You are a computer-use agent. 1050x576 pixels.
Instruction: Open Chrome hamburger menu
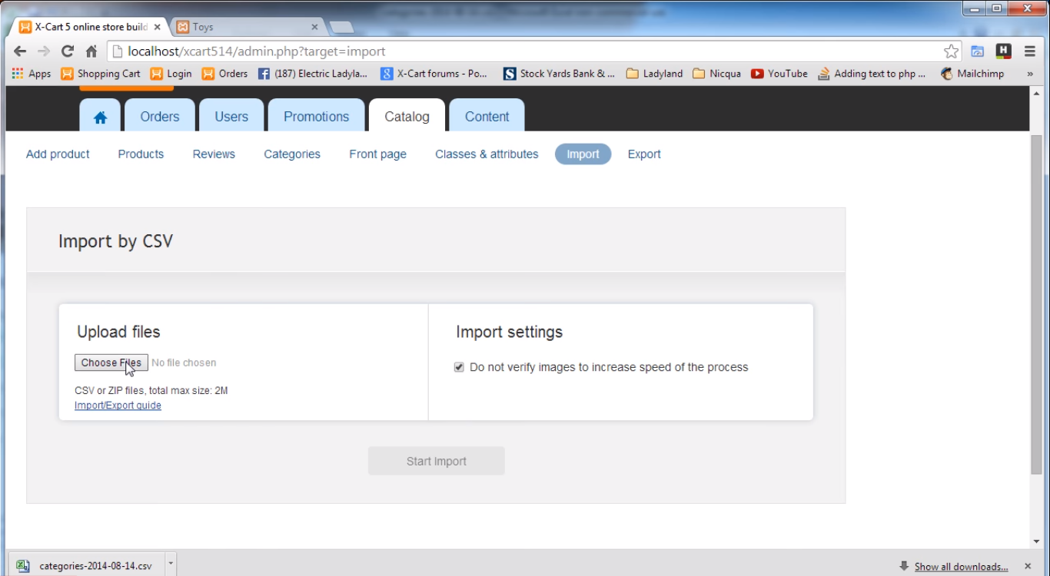[1030, 51]
